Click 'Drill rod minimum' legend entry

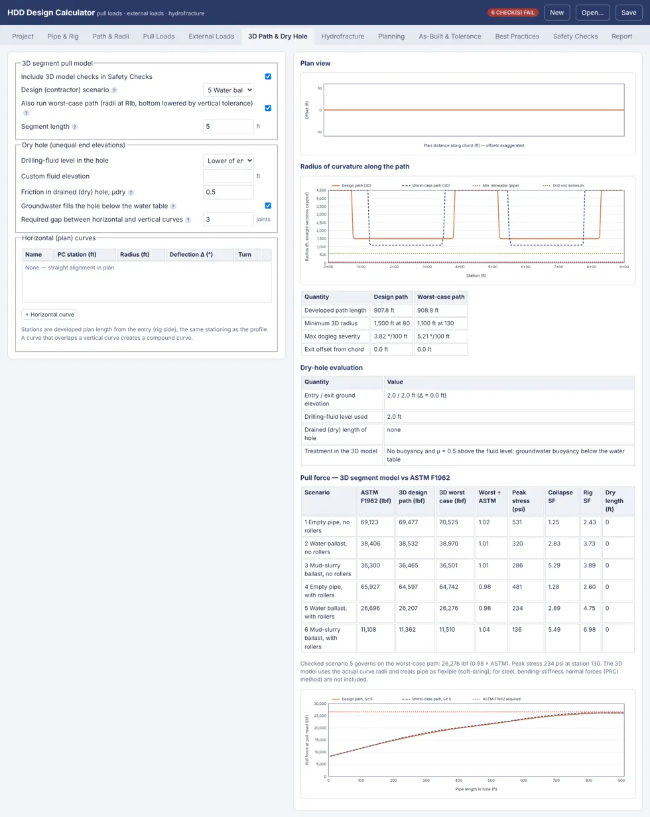[563, 185]
